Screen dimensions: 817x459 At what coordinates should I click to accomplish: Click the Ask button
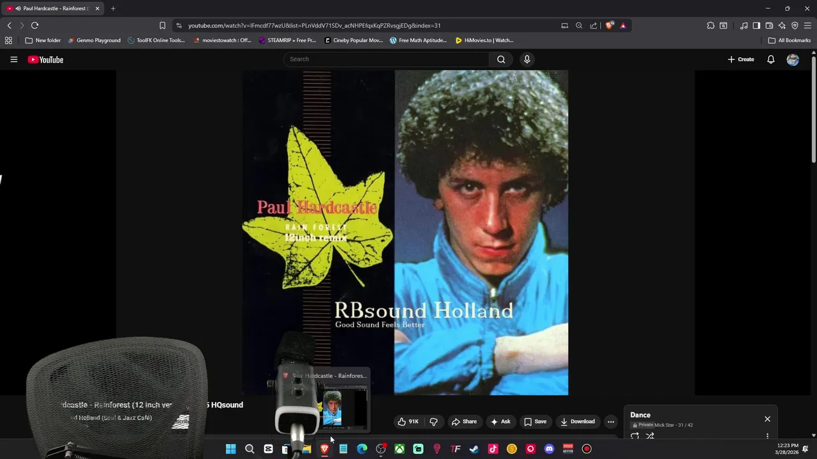tap(500, 421)
